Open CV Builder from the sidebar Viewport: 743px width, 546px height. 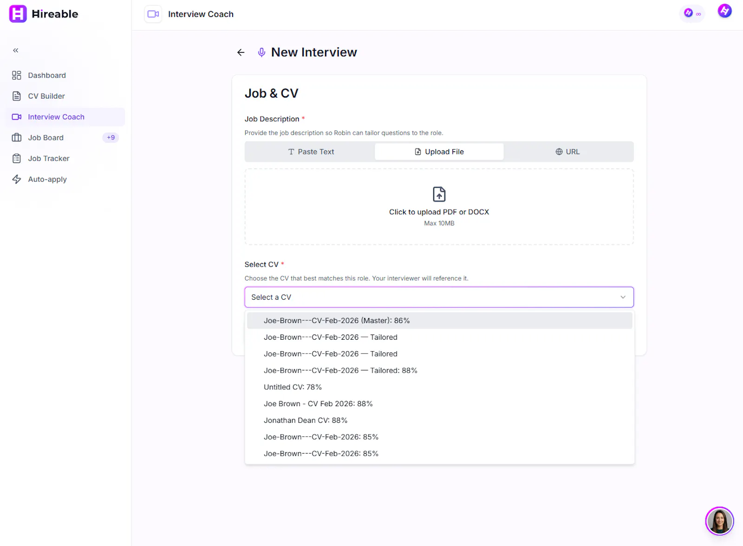(x=65, y=96)
